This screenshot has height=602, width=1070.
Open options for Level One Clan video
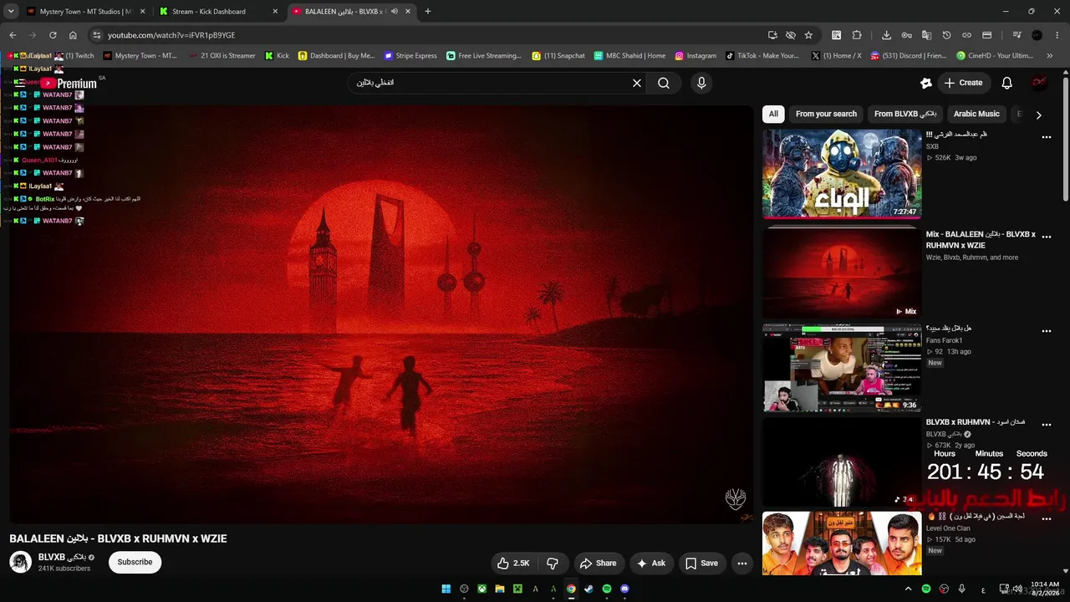coord(1047,519)
